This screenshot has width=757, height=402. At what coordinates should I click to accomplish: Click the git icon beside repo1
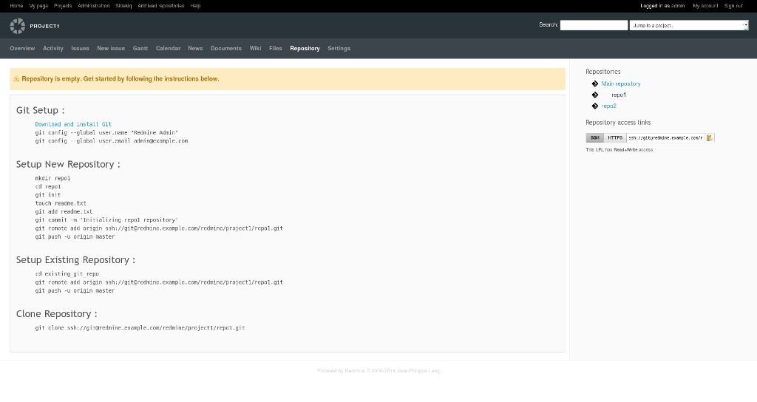click(x=595, y=95)
